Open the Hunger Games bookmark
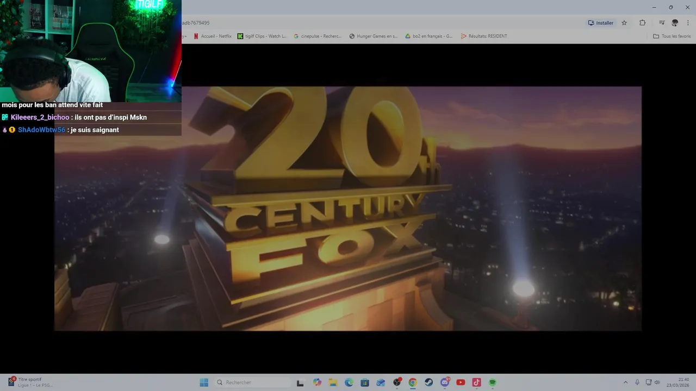 [x=374, y=36]
